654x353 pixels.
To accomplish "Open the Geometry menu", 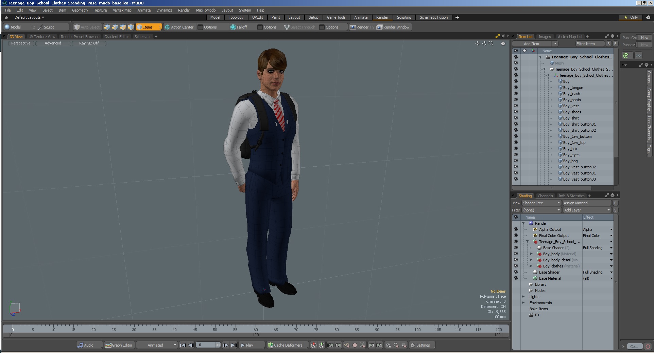I will tap(80, 10).
